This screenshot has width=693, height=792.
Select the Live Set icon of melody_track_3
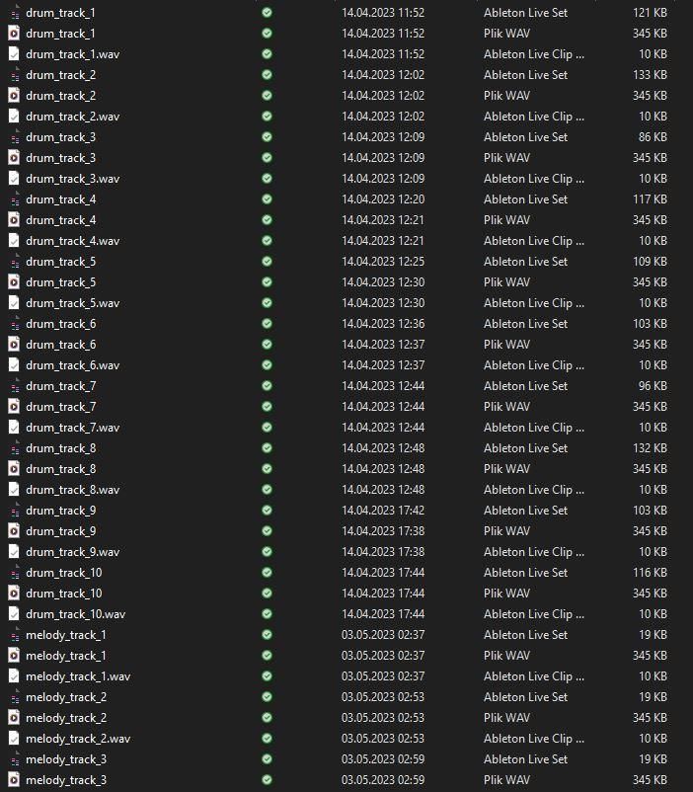(15, 758)
